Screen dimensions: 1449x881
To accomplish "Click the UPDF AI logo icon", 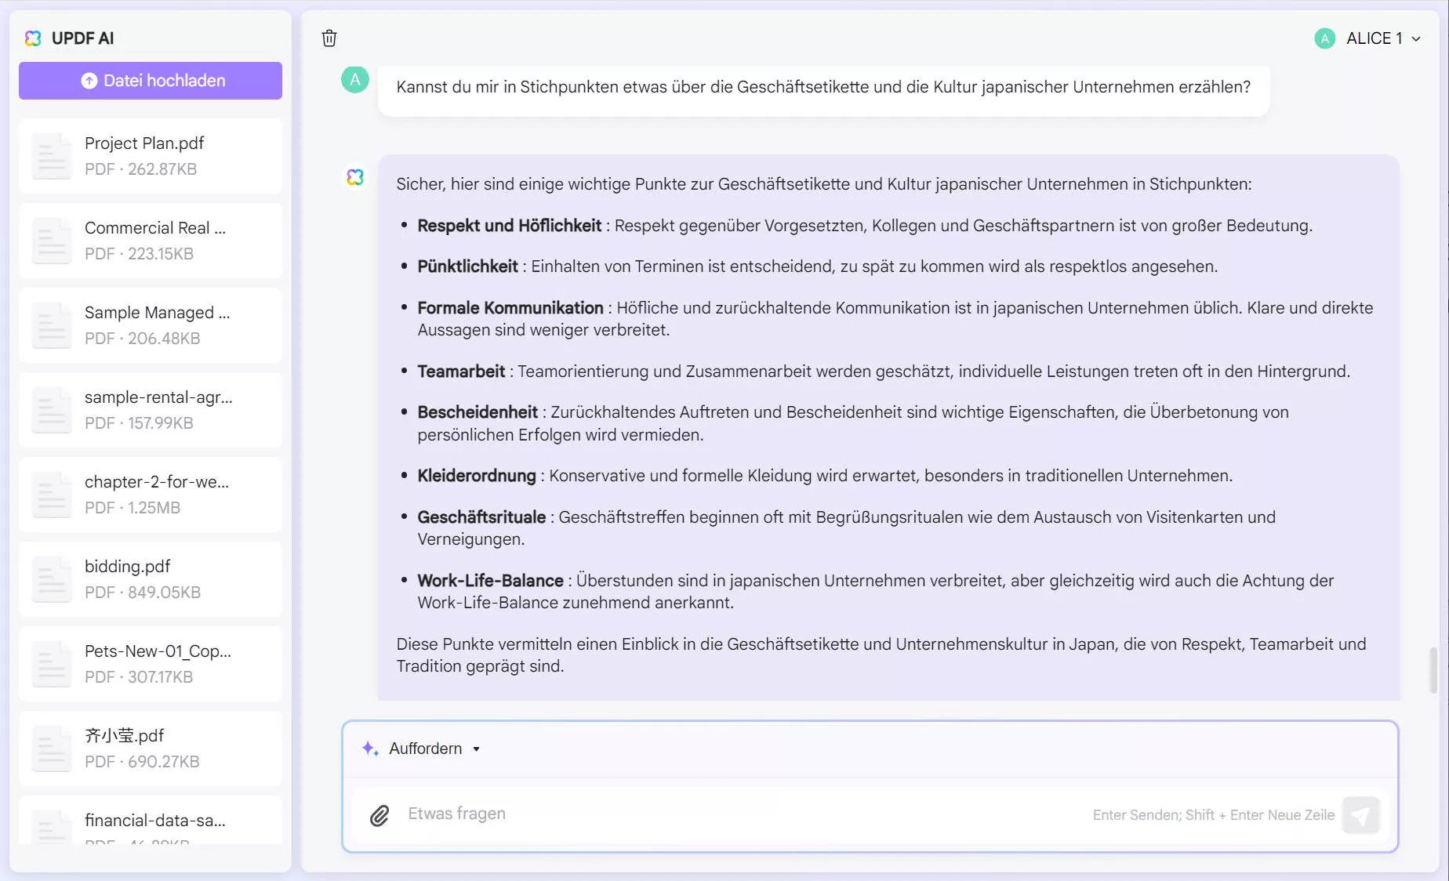I will pyautogui.click(x=32, y=38).
